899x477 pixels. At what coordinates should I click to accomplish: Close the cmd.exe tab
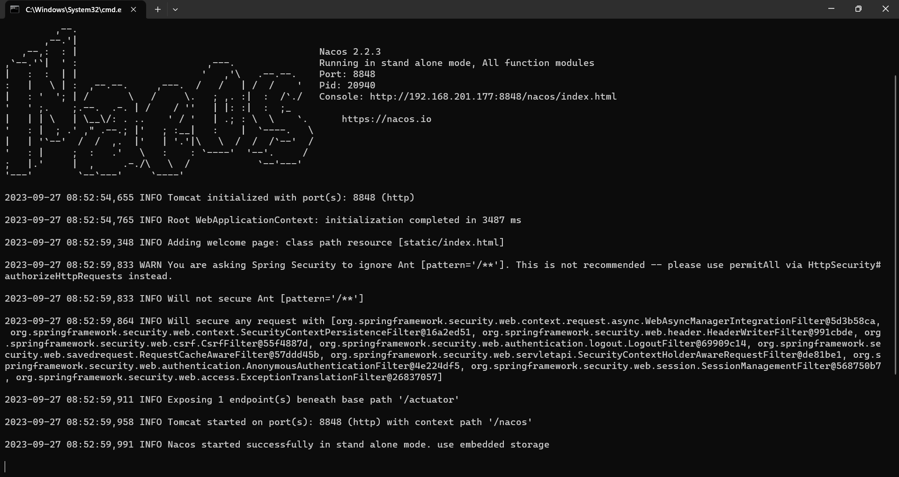[x=133, y=9]
